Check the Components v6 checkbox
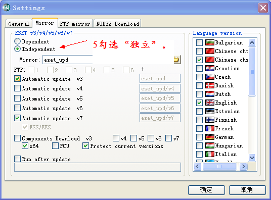The height and width of the screenshot is (200, 271). coord(151,138)
